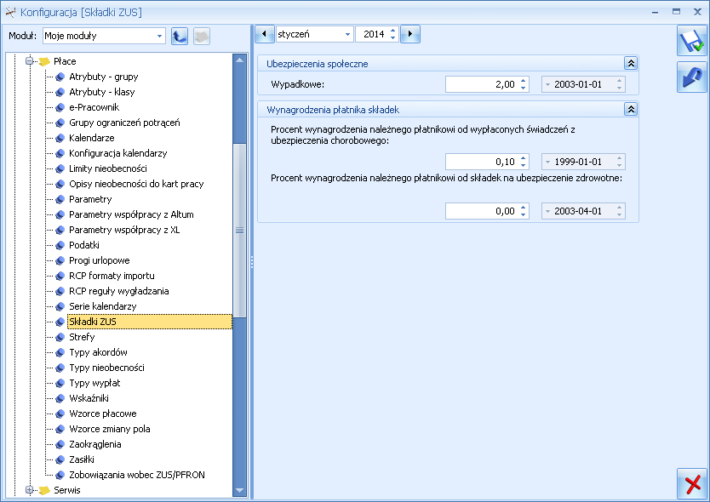Open Wzorce płacowe tree item
This screenshot has width=710, height=502.
tap(102, 414)
